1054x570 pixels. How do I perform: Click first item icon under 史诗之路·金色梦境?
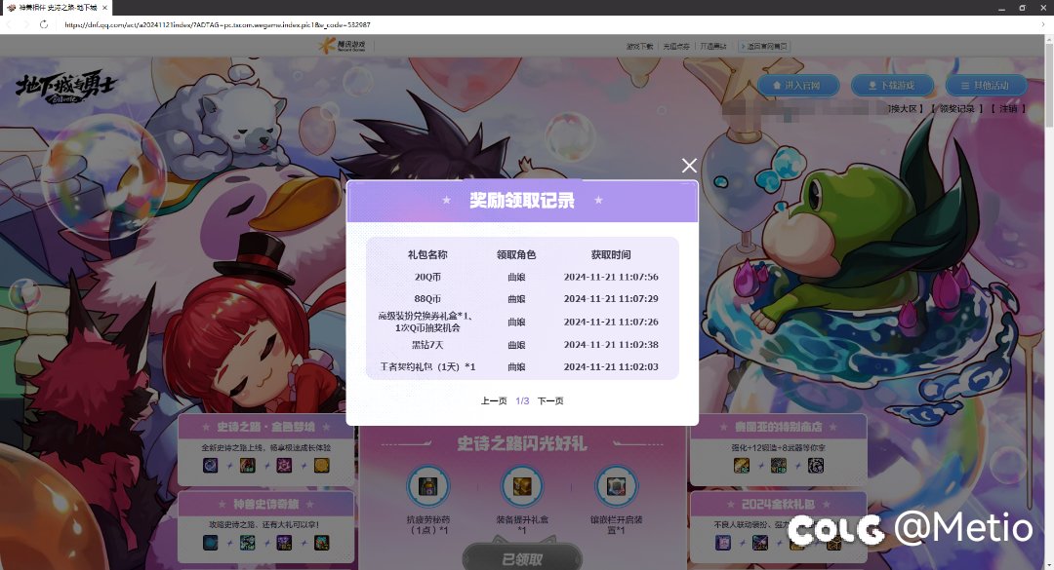coord(211,466)
